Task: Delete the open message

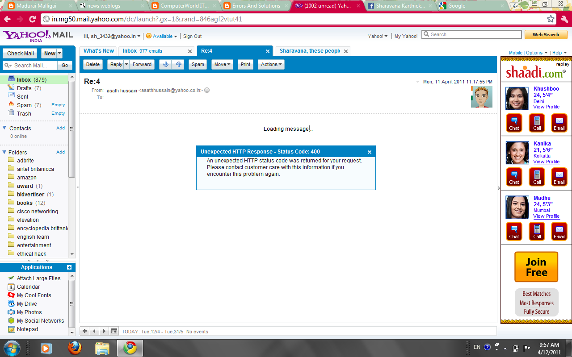Action: 93,64
